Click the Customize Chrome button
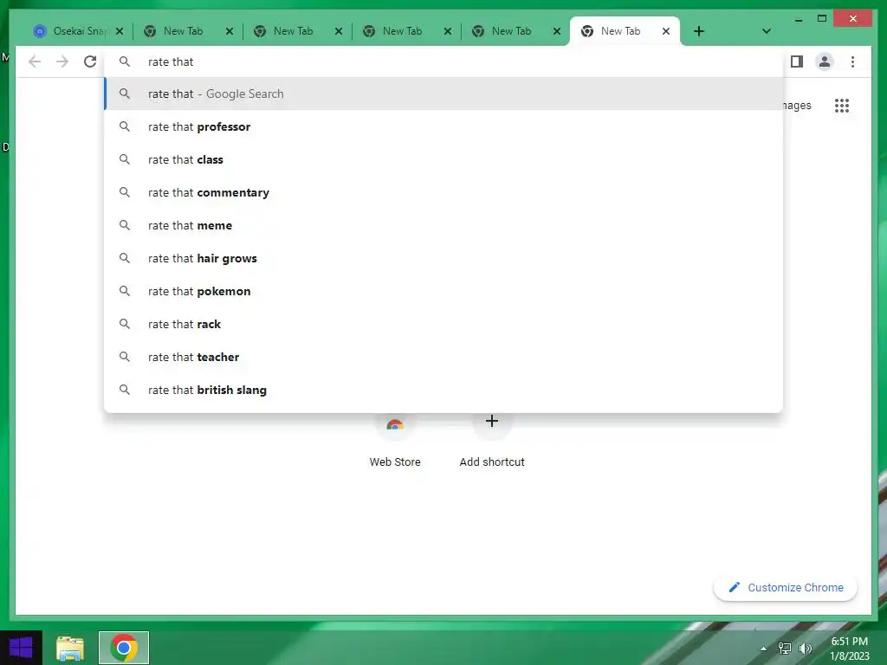Viewport: 887px width, 665px height. 785,588
